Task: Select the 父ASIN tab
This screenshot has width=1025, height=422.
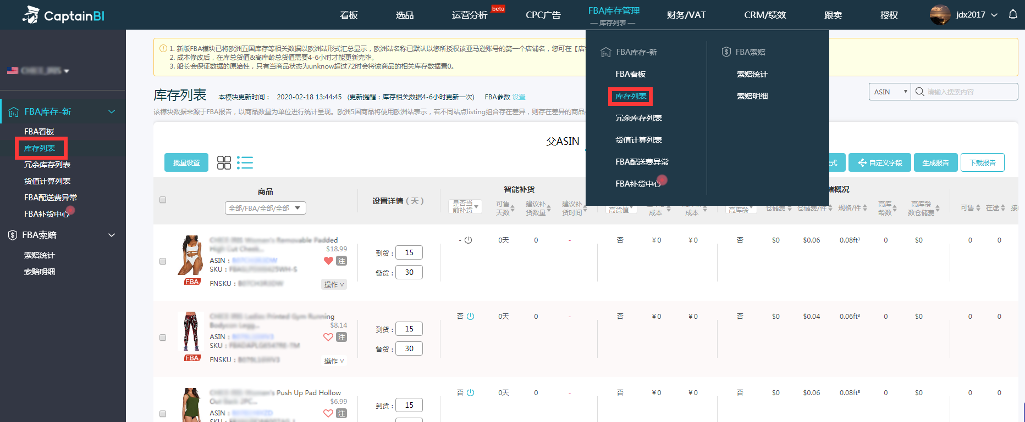Action: (563, 141)
